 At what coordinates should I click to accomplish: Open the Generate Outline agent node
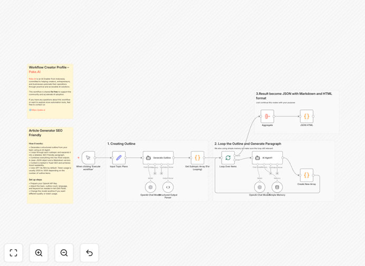point(158,158)
